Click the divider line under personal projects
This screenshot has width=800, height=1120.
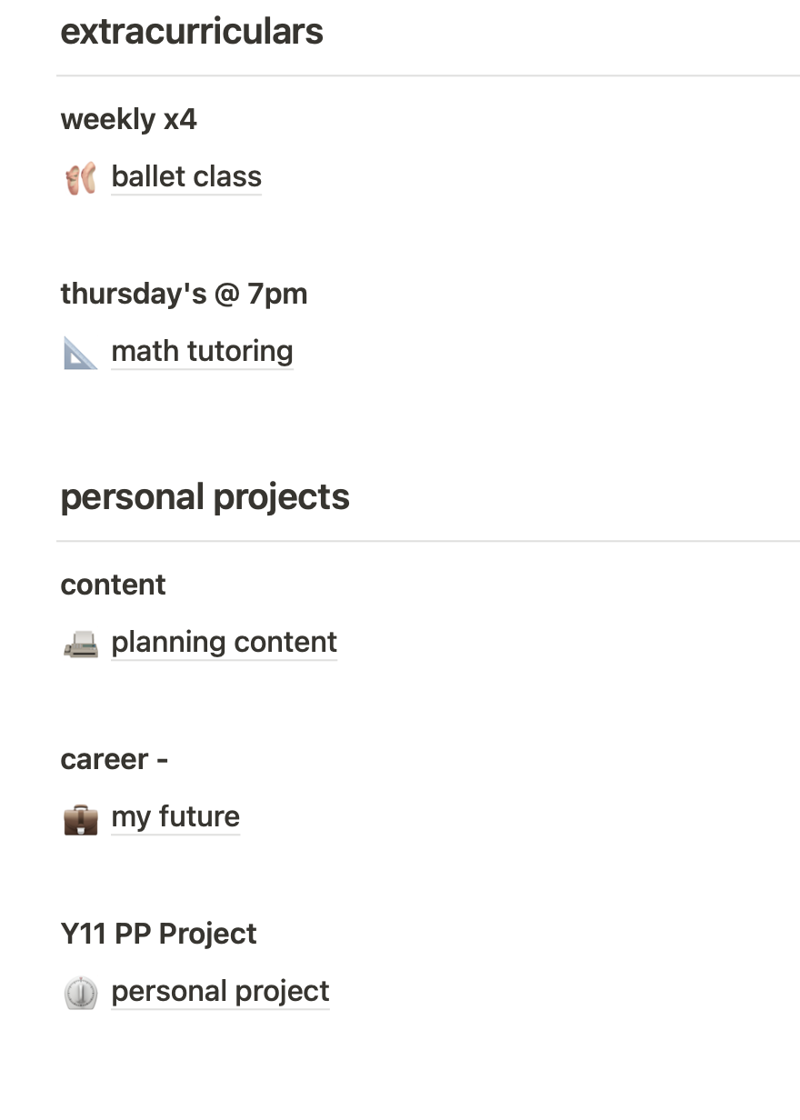coord(428,541)
